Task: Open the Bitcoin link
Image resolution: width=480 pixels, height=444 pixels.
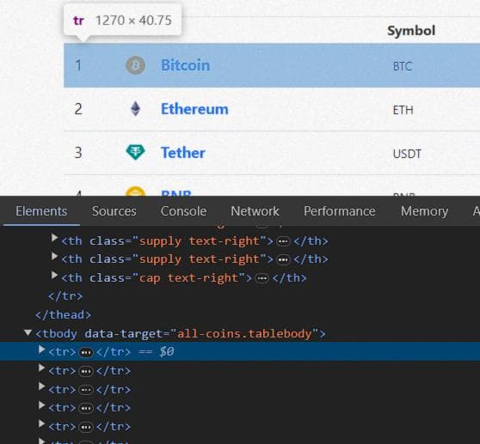Action: click(186, 65)
